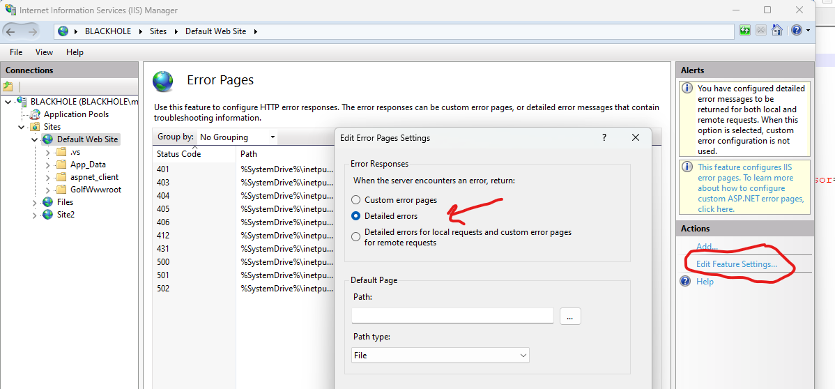Click the ASP.NET error pages learn more link

coord(751,188)
